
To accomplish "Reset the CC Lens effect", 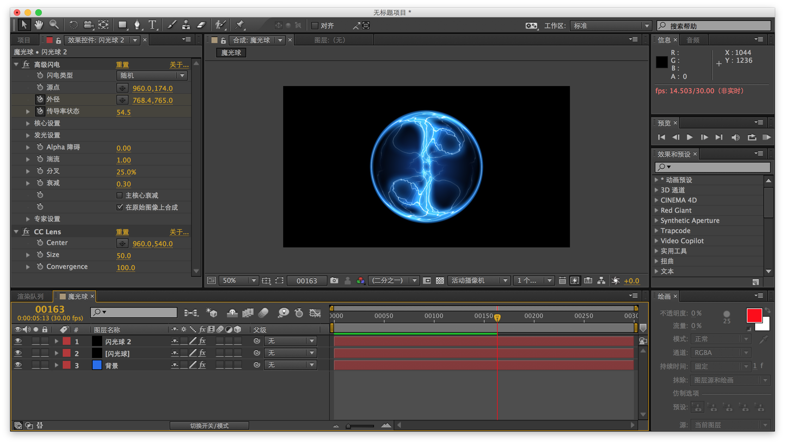I will pyautogui.click(x=122, y=232).
